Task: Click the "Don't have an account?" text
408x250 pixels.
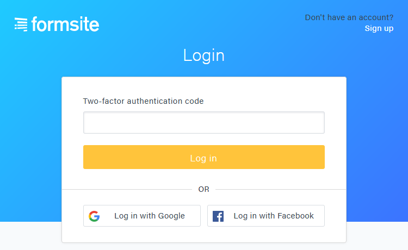Action: coord(349,17)
